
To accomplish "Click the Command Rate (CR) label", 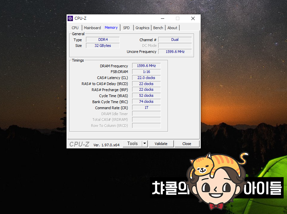I will pyautogui.click(x=111, y=108).
